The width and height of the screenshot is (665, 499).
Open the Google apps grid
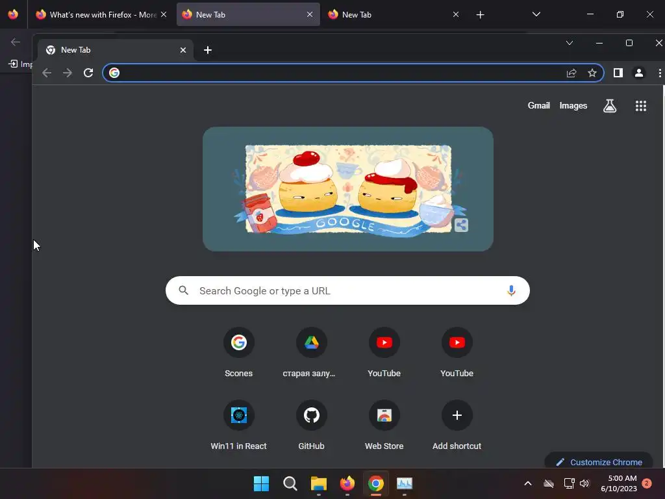(x=641, y=106)
